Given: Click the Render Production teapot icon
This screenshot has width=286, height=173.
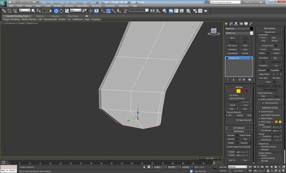Looking at the screenshot, I should 206,11.
